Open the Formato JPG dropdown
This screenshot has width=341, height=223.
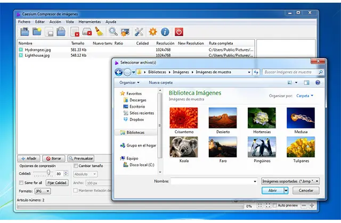[x=42, y=191]
